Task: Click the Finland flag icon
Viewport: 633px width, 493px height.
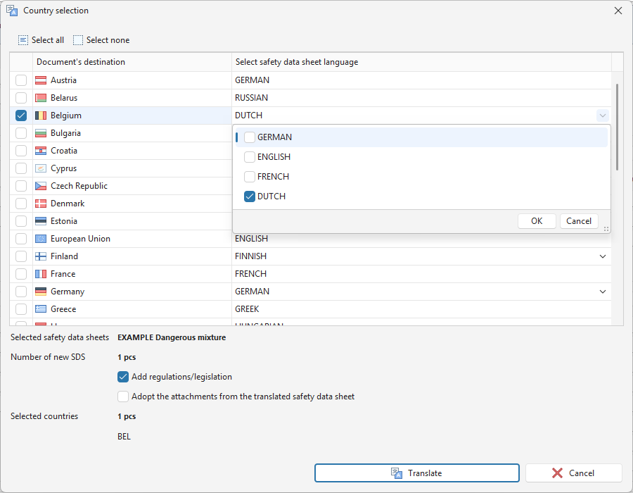Action: tap(41, 256)
